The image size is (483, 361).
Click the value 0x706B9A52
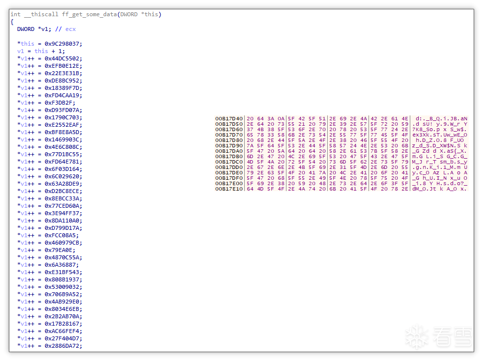click(61, 295)
